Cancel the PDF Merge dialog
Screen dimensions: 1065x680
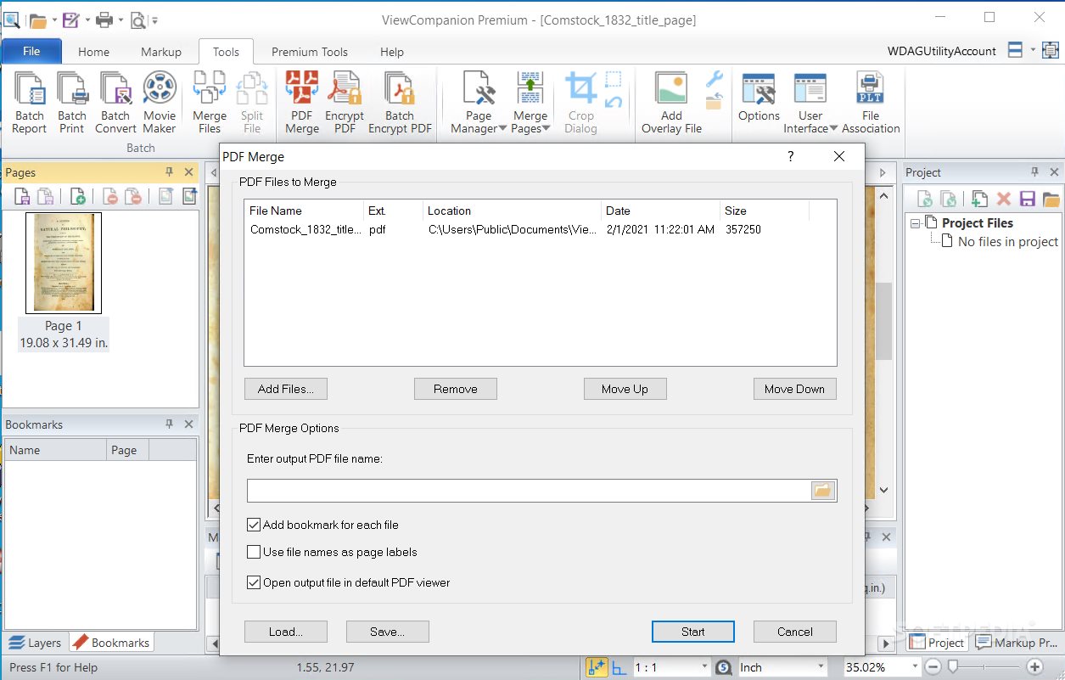(795, 632)
